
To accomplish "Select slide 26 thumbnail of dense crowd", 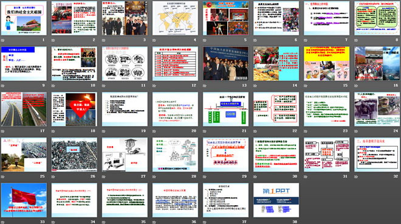I will click(74, 155).
